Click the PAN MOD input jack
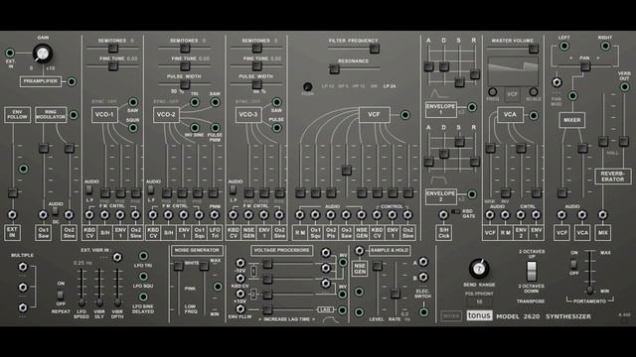This screenshot has width=636, height=357. (x=556, y=82)
